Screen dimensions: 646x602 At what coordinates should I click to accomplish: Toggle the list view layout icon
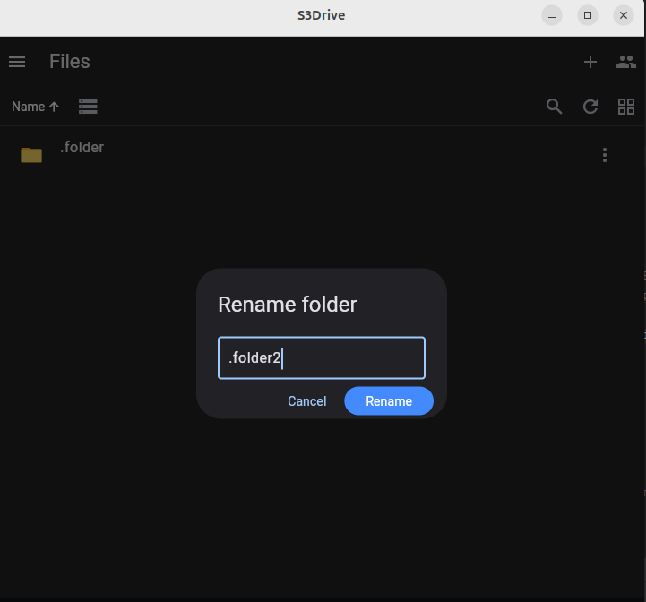(x=88, y=107)
